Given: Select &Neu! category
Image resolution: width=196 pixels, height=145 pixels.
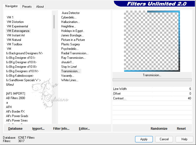Looking at the screenshot, I should [10, 85].
